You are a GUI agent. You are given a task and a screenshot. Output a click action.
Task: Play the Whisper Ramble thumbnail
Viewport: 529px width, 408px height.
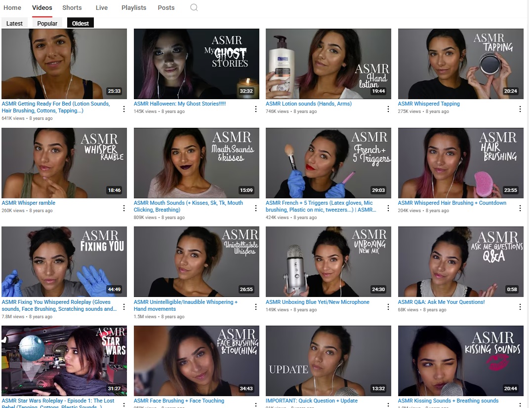point(64,163)
